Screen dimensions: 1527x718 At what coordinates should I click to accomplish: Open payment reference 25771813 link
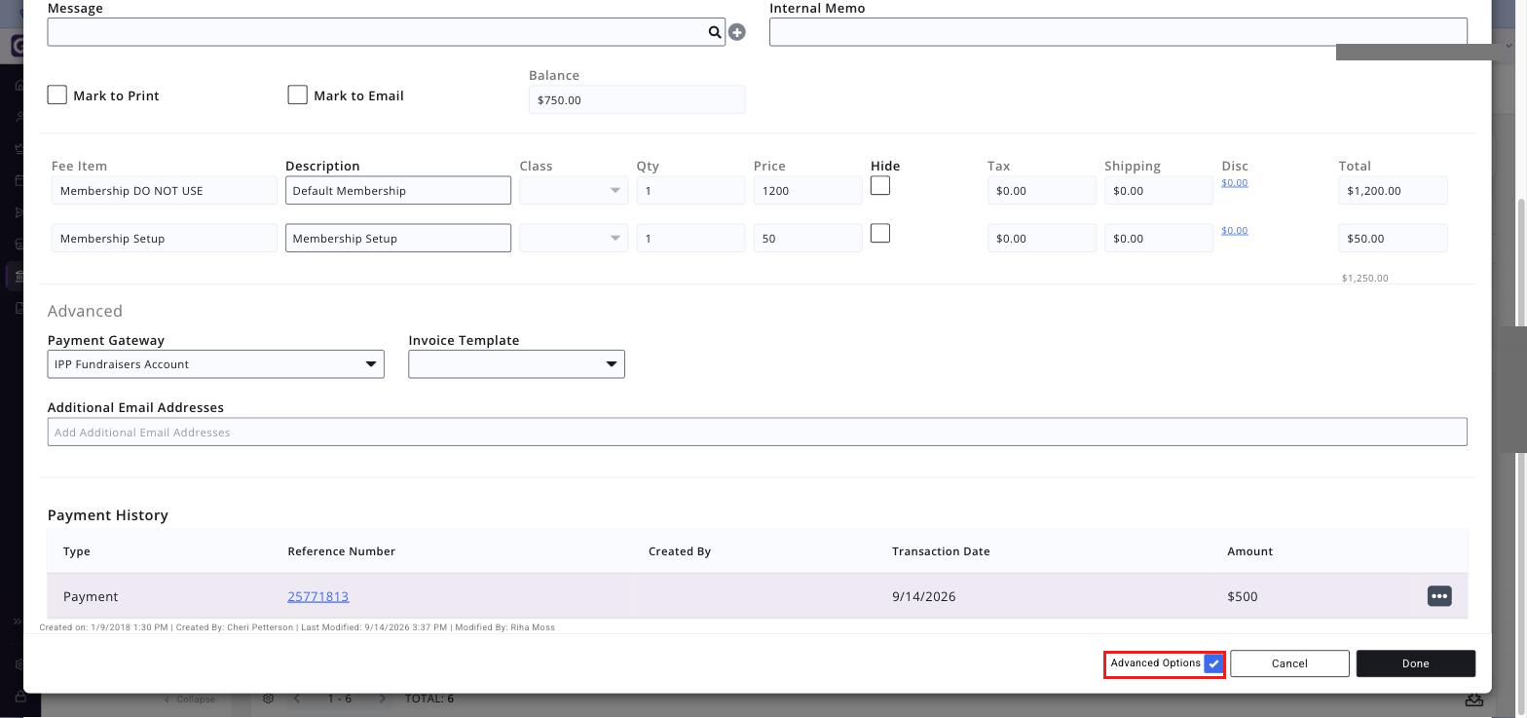[x=318, y=596]
